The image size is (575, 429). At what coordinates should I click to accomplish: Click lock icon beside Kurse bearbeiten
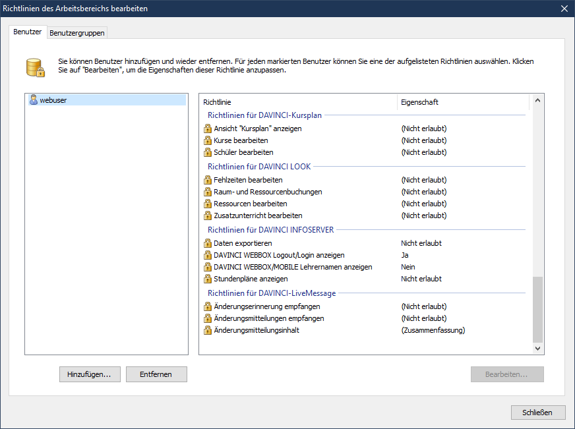coord(208,140)
